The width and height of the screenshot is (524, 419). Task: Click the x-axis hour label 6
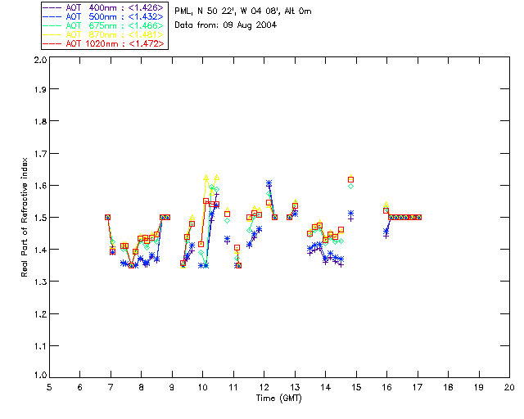[80, 387]
